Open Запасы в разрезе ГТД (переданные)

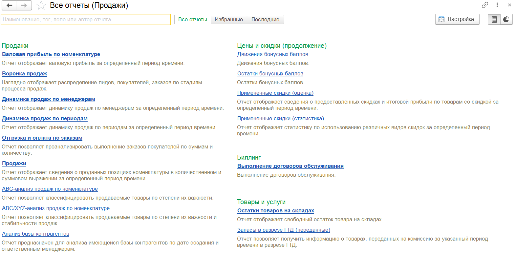pyautogui.click(x=284, y=230)
